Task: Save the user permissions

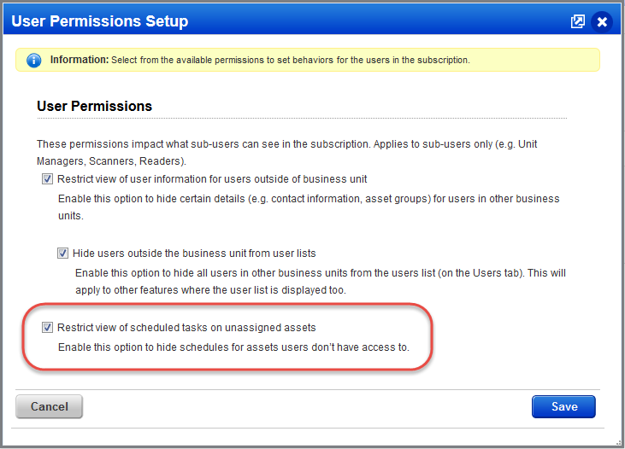Action: pos(563,406)
